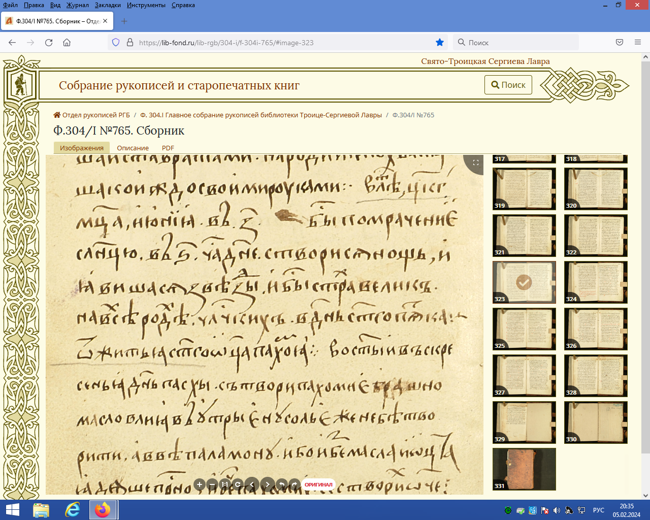Screen dimensions: 650x520
Task: Zoom in with the plus viewer button
Action: coord(200,484)
